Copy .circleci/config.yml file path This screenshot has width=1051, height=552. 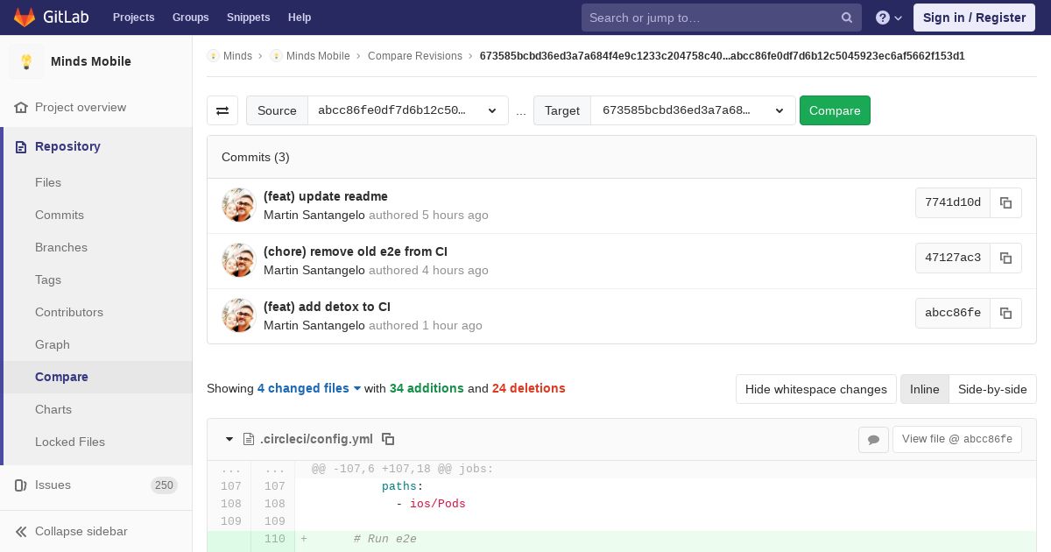[x=388, y=439]
